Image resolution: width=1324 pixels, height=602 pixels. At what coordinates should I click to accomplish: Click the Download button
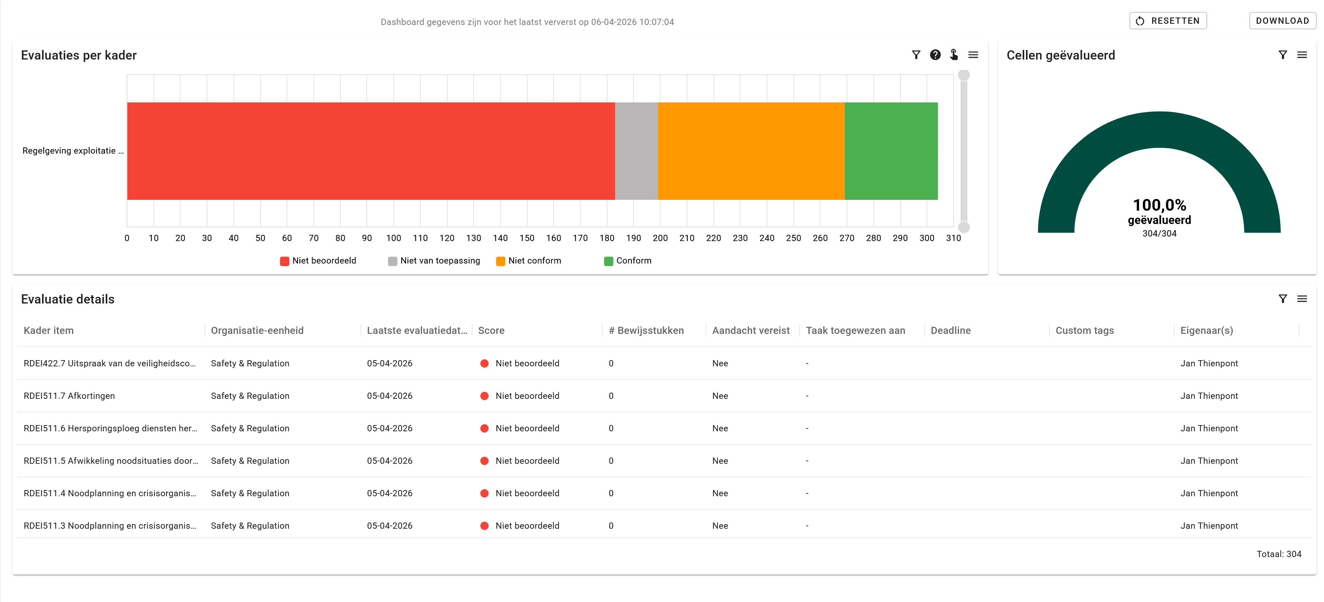(1282, 21)
